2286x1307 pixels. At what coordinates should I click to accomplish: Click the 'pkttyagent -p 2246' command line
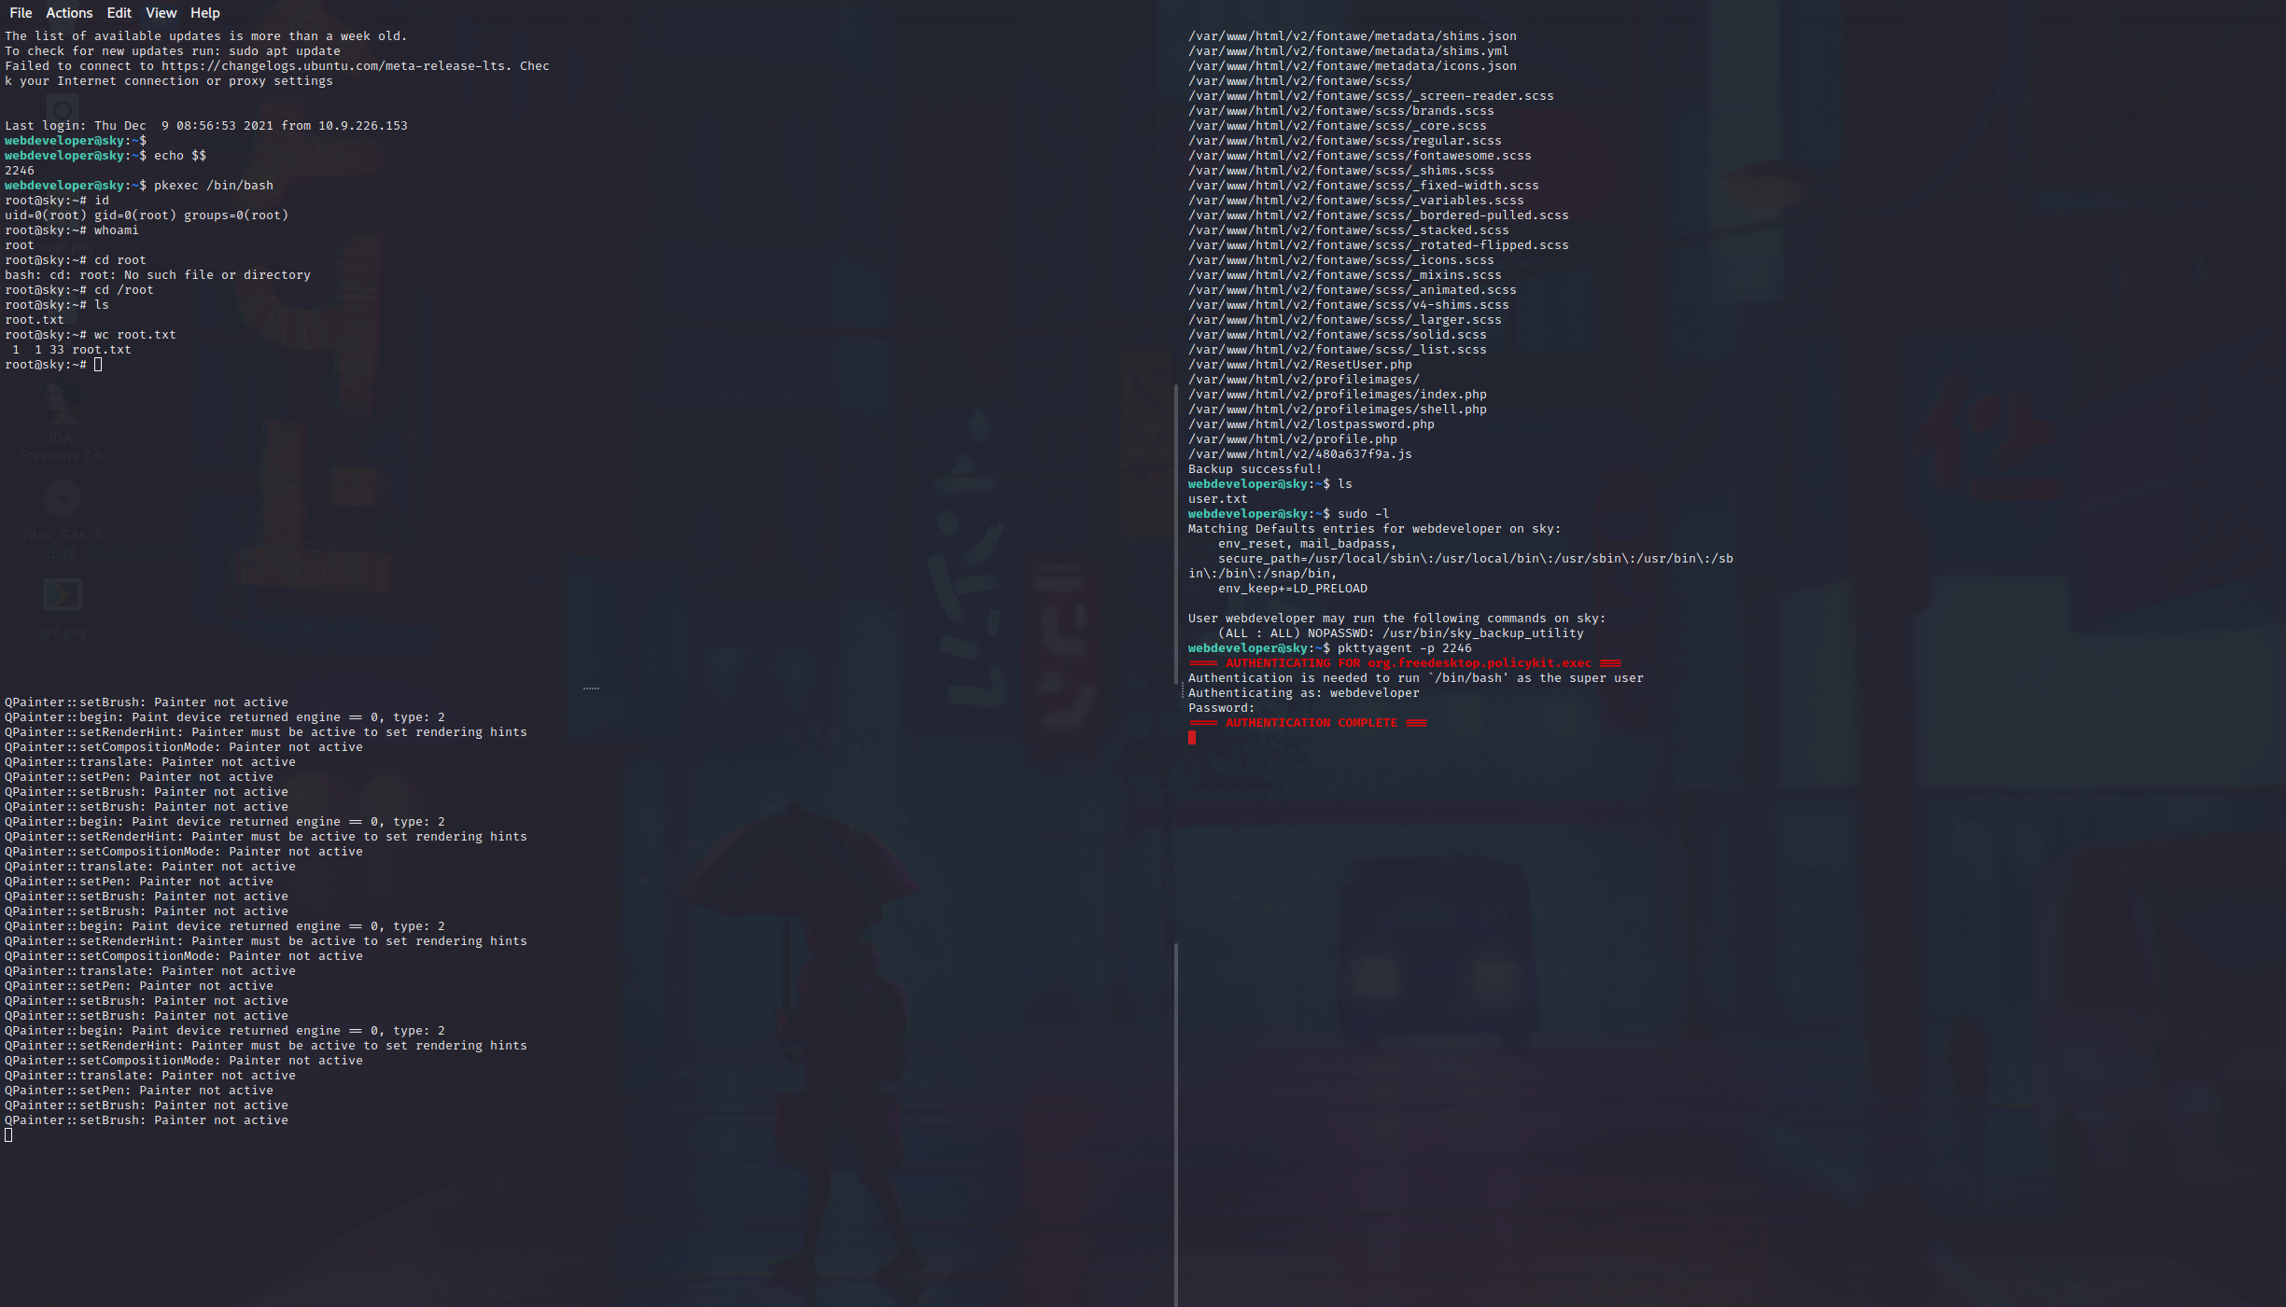pos(1330,648)
